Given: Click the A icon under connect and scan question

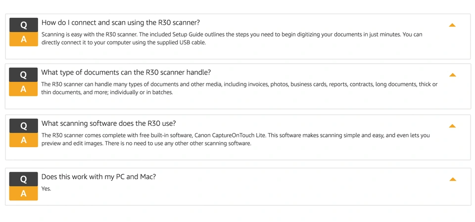Looking at the screenshot, I should [x=24, y=39].
